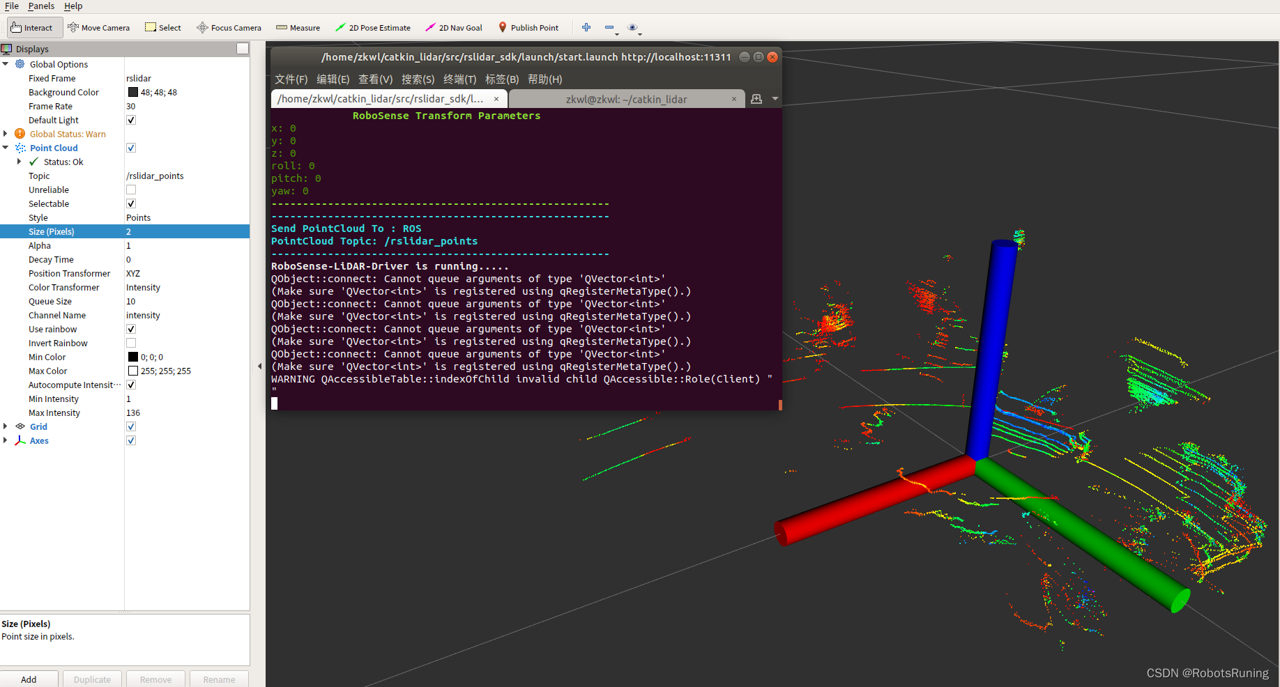Image resolution: width=1280 pixels, height=687 pixels.
Task: Expand the Status: Ok item
Action: point(19,162)
